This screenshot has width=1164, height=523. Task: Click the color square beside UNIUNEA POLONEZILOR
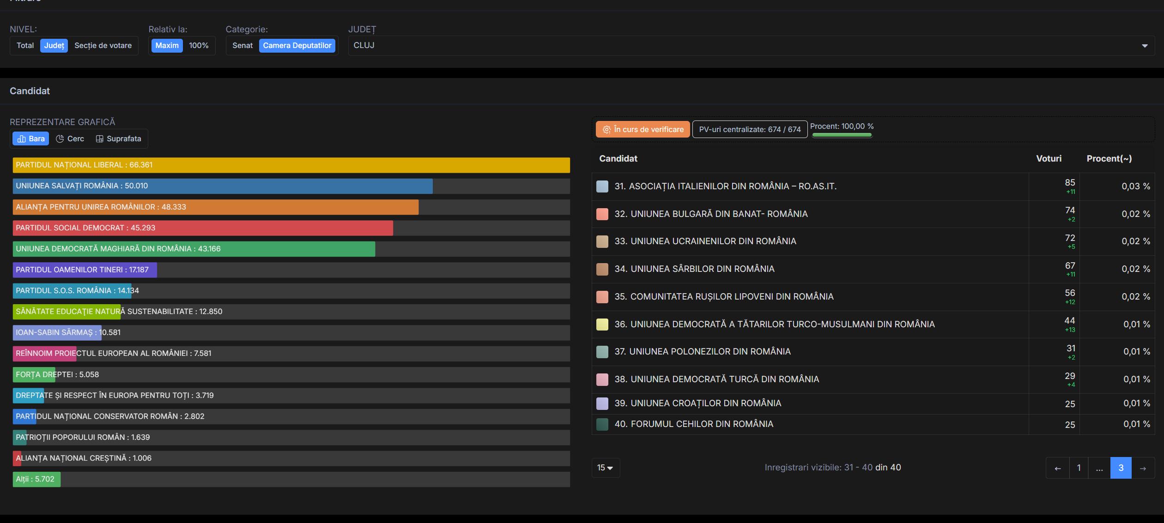(x=602, y=352)
